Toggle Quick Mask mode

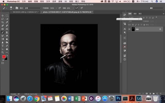tap(3, 63)
